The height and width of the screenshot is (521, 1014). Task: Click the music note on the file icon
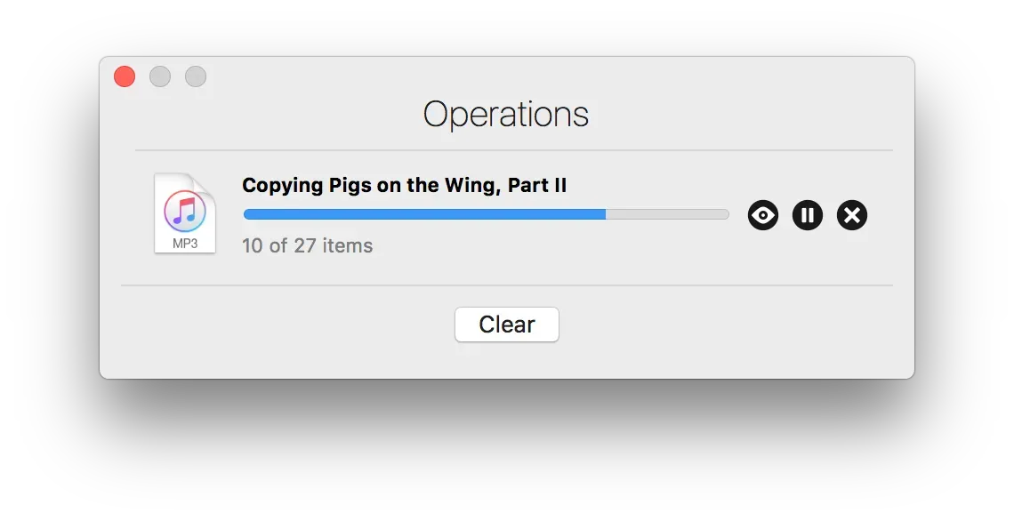(185, 211)
